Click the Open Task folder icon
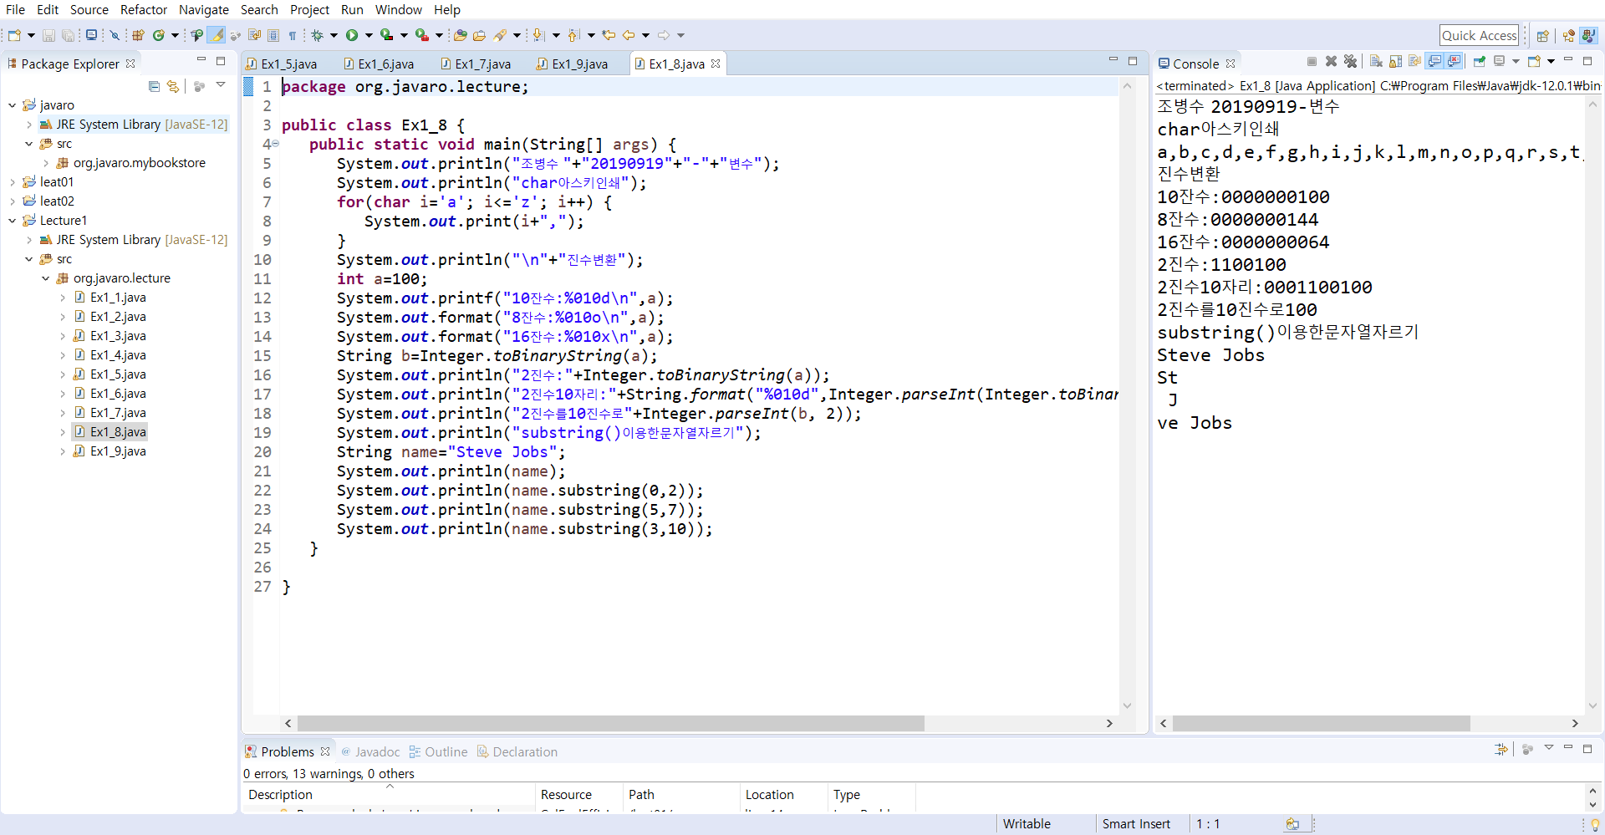 [x=479, y=35]
